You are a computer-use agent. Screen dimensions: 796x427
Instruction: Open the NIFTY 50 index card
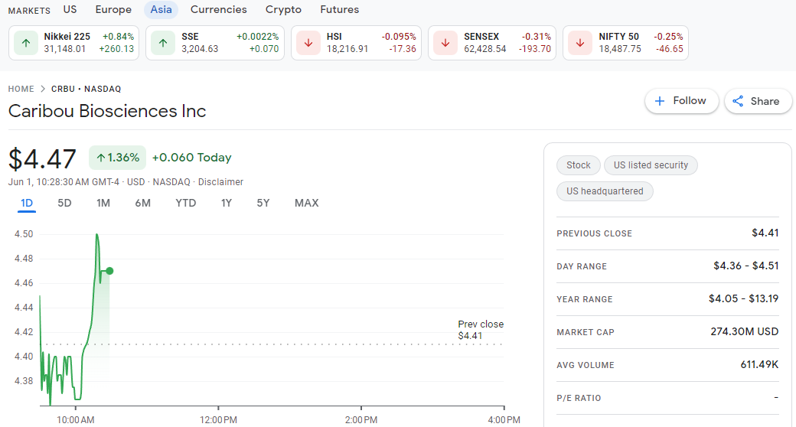point(625,43)
